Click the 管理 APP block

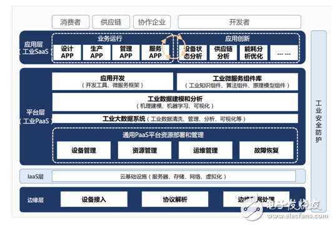click(x=126, y=52)
